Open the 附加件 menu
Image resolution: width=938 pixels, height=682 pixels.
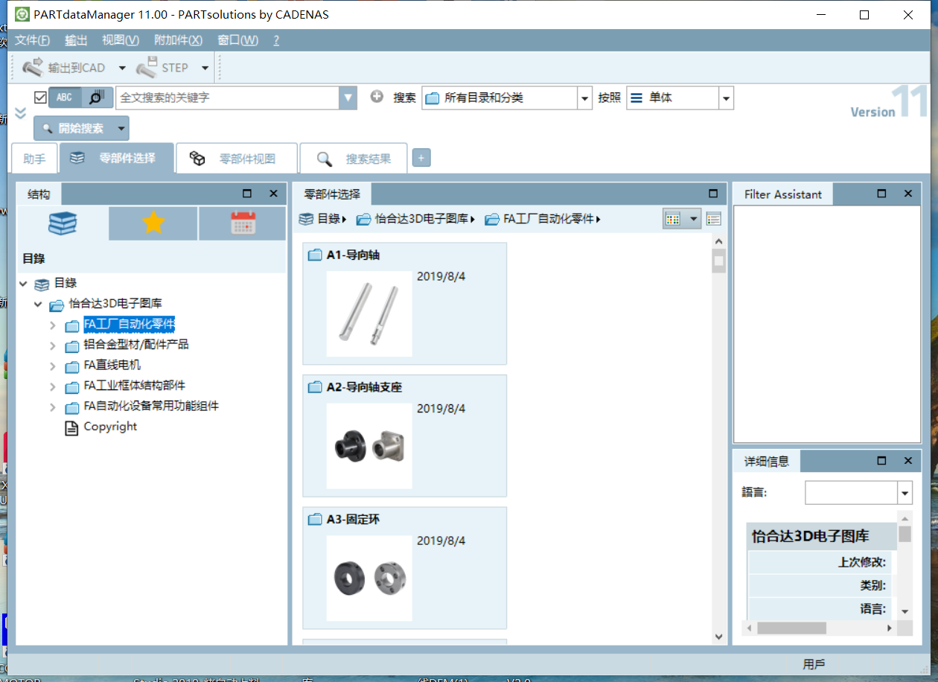pos(178,40)
